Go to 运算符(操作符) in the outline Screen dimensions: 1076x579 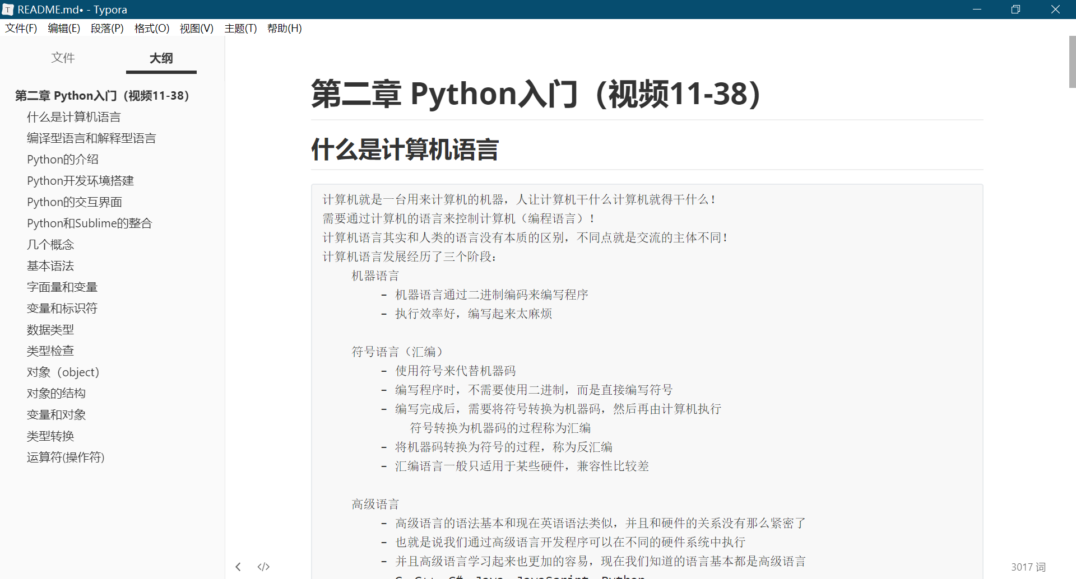[66, 457]
